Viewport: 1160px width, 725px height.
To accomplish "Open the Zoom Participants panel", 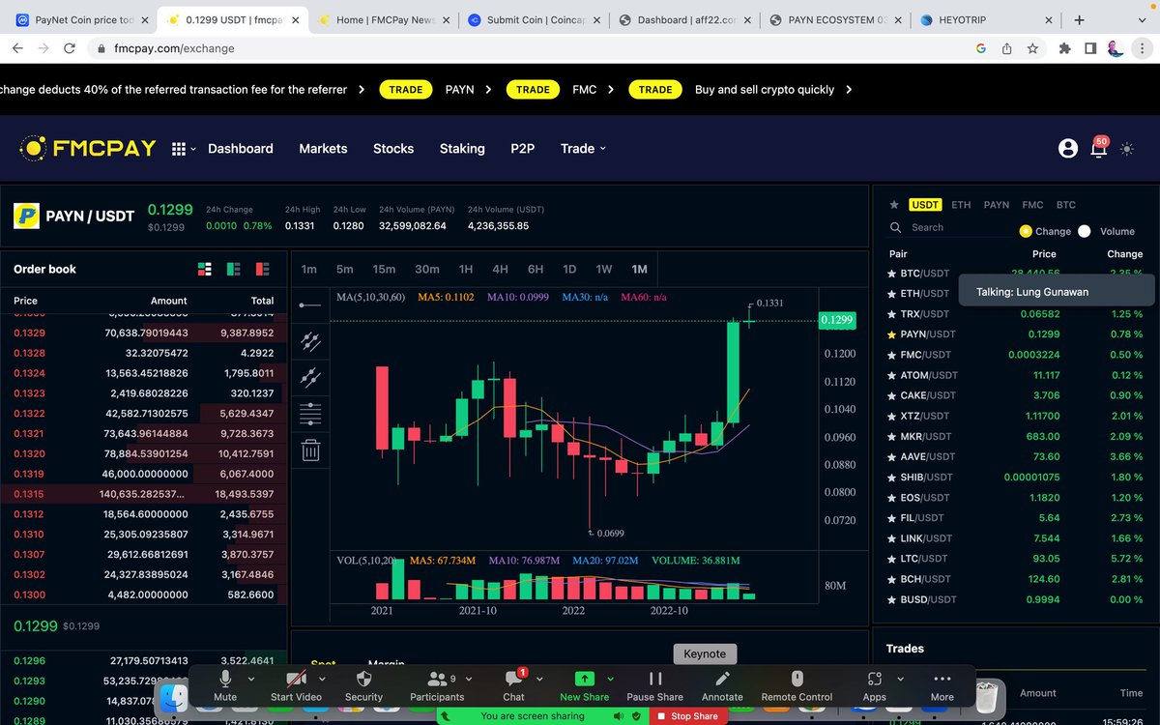I will [437, 685].
